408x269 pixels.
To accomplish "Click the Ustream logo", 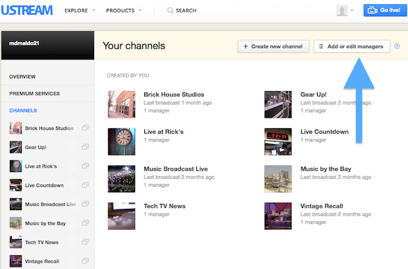I will pos(27,11).
